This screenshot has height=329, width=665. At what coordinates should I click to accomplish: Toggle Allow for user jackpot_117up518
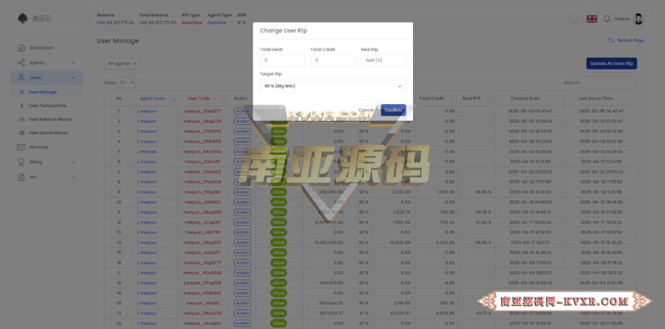click(x=279, y=283)
